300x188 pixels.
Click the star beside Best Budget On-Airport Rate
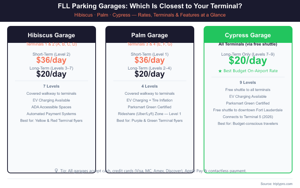(x=220, y=71)
